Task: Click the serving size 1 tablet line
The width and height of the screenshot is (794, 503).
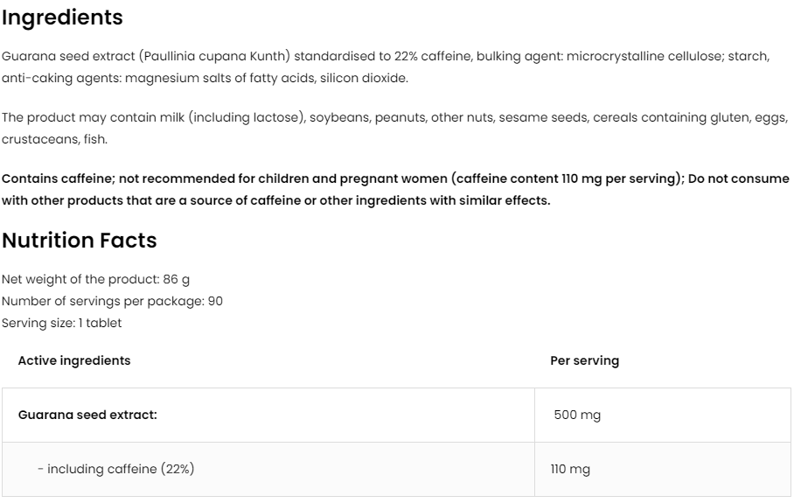Action: coord(61,323)
